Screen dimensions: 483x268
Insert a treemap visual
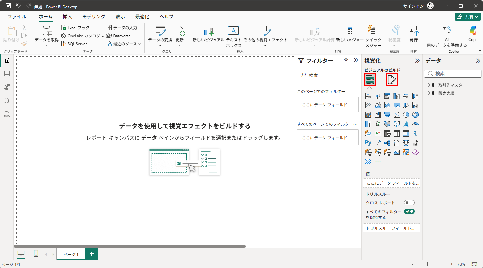368,124
